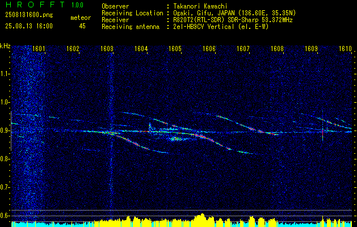Click the Observer label
This screenshot has width=357, height=227.
pos(115,6)
